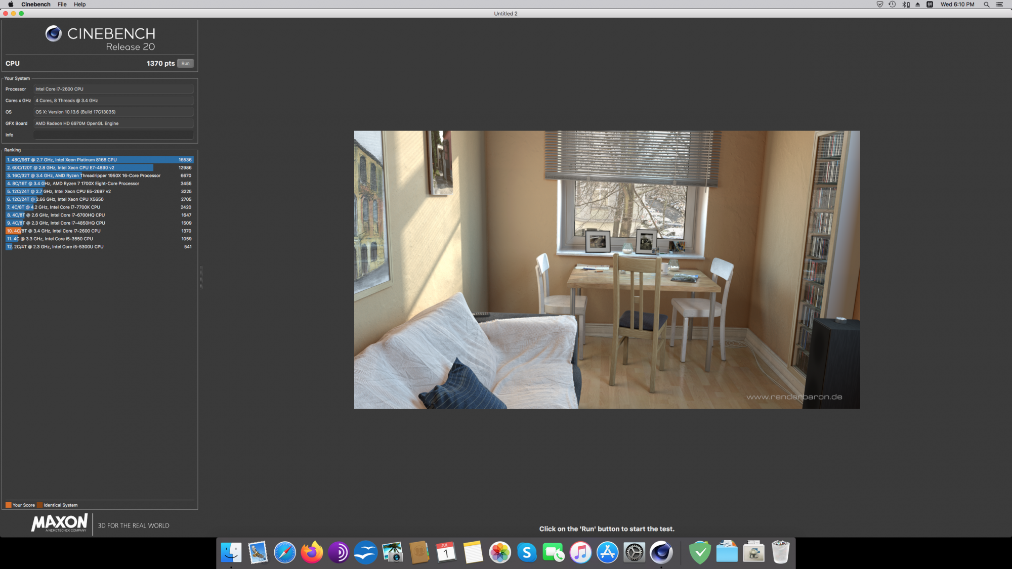Open the Photos app in the dock
Screen dimensions: 1012x569
(x=500, y=552)
